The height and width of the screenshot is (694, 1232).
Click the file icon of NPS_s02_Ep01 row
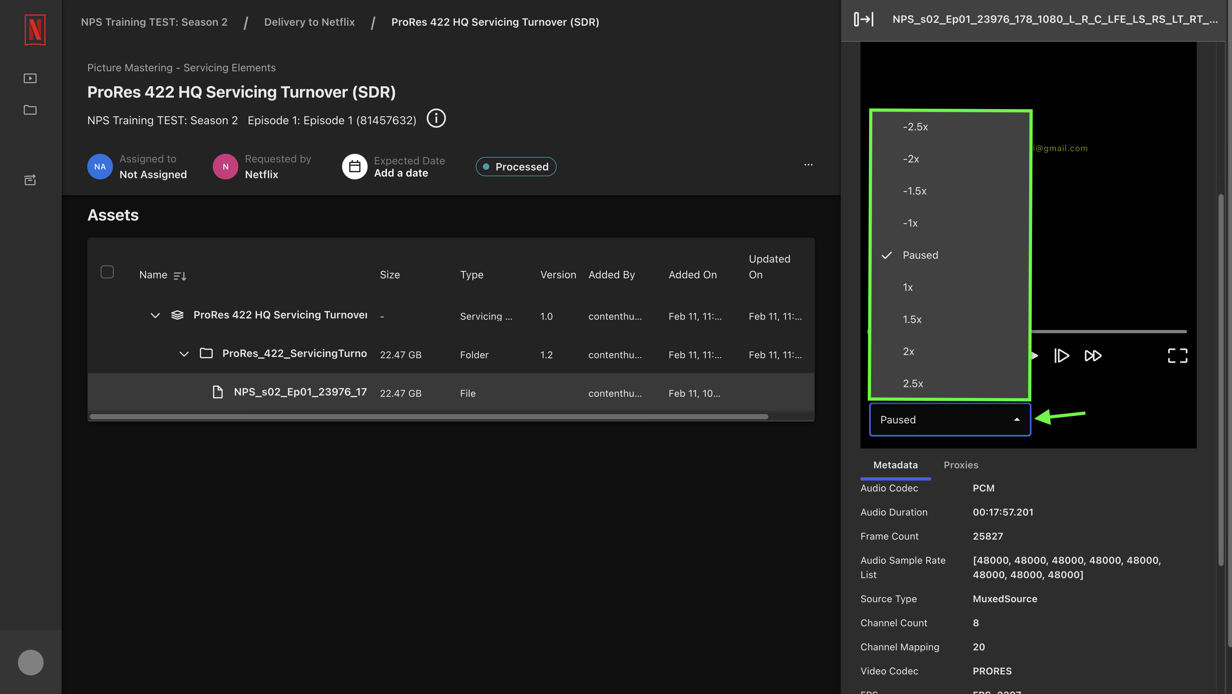coord(218,392)
